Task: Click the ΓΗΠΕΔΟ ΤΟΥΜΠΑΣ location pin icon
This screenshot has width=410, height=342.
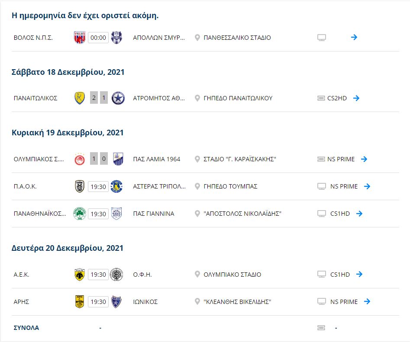Action: pos(197,186)
